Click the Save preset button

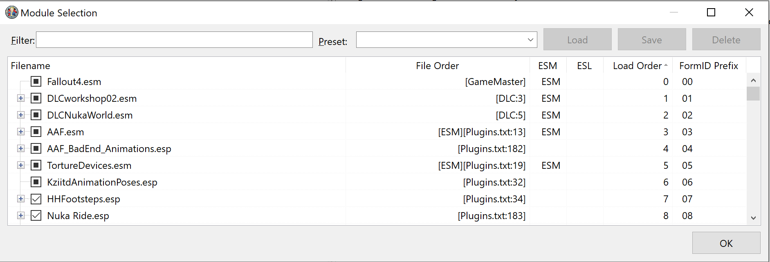click(x=652, y=40)
